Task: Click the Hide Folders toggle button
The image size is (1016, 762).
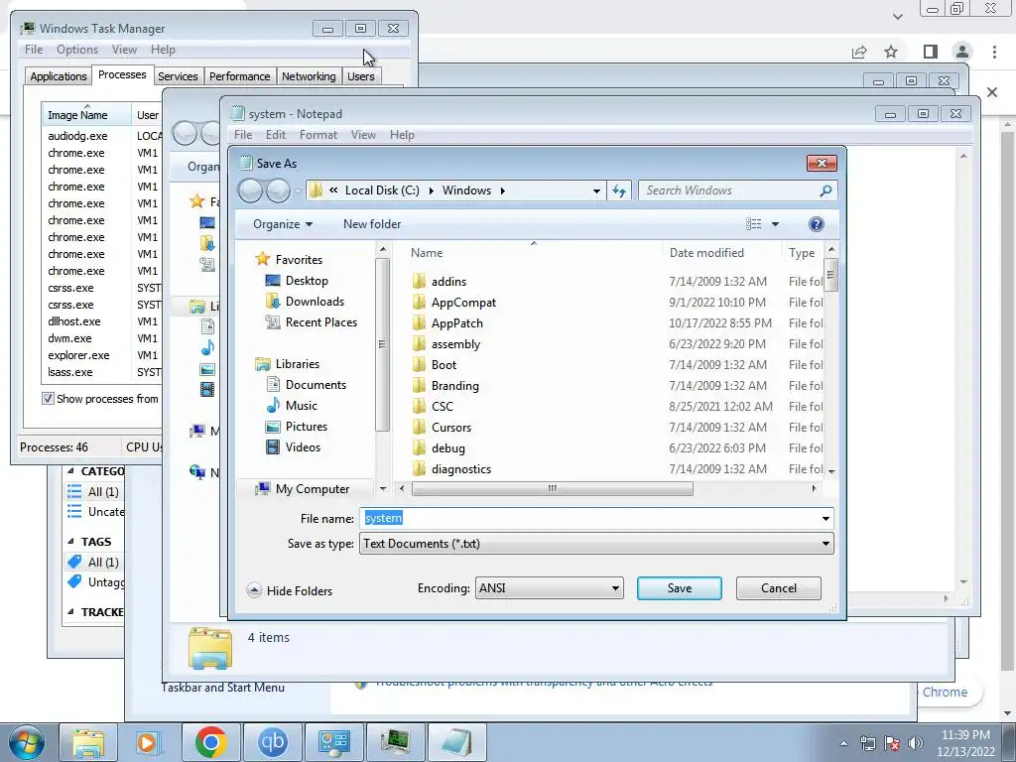Action: point(290,591)
